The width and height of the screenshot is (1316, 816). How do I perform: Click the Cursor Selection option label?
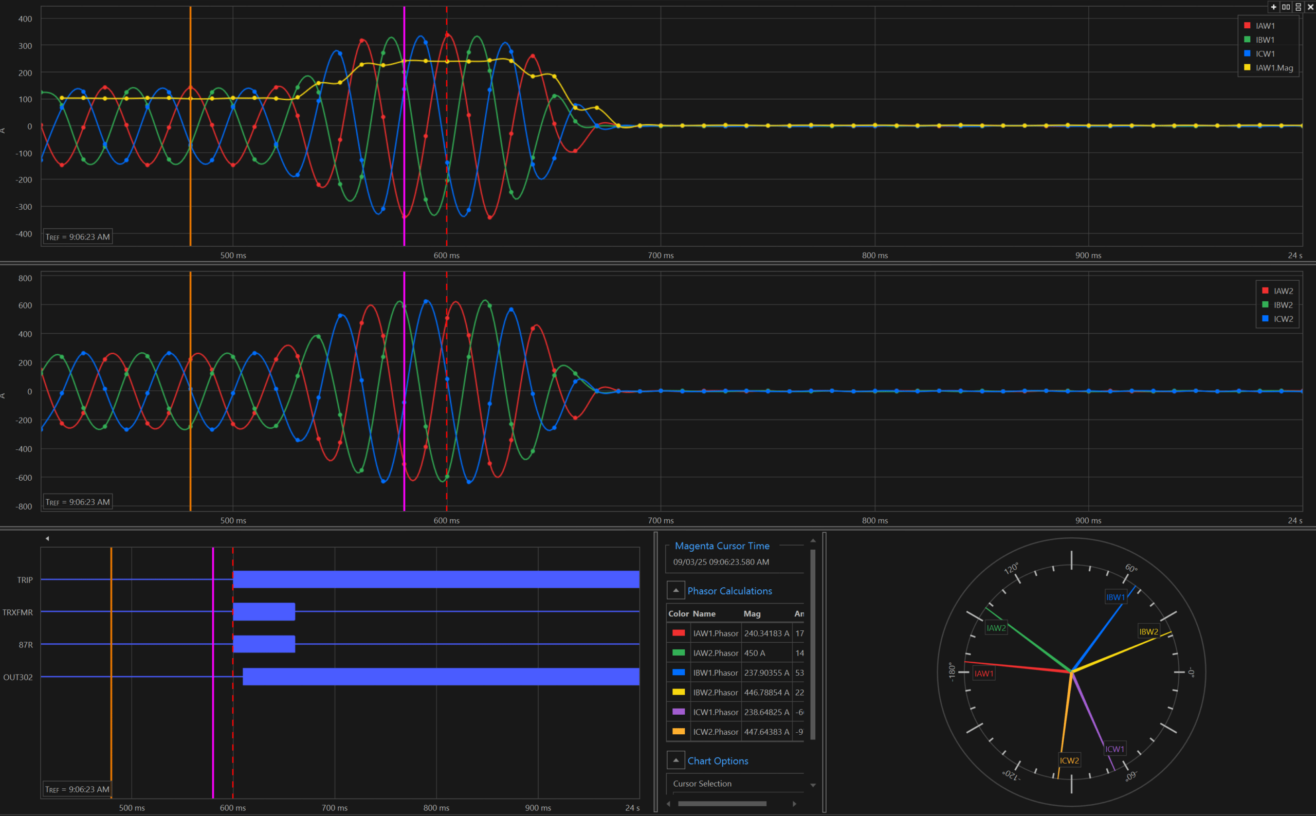pyautogui.click(x=702, y=784)
